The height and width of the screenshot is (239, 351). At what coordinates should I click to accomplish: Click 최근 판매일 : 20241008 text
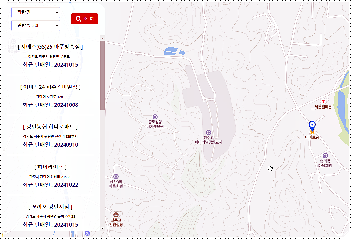pos(51,105)
